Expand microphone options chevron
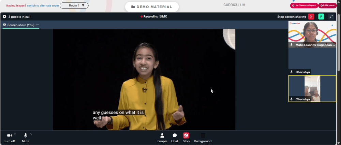Viewport: 341px width, 145px height. [x=31, y=134]
